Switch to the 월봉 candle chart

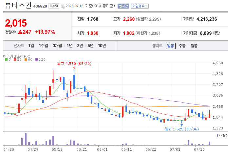pos(194,46)
